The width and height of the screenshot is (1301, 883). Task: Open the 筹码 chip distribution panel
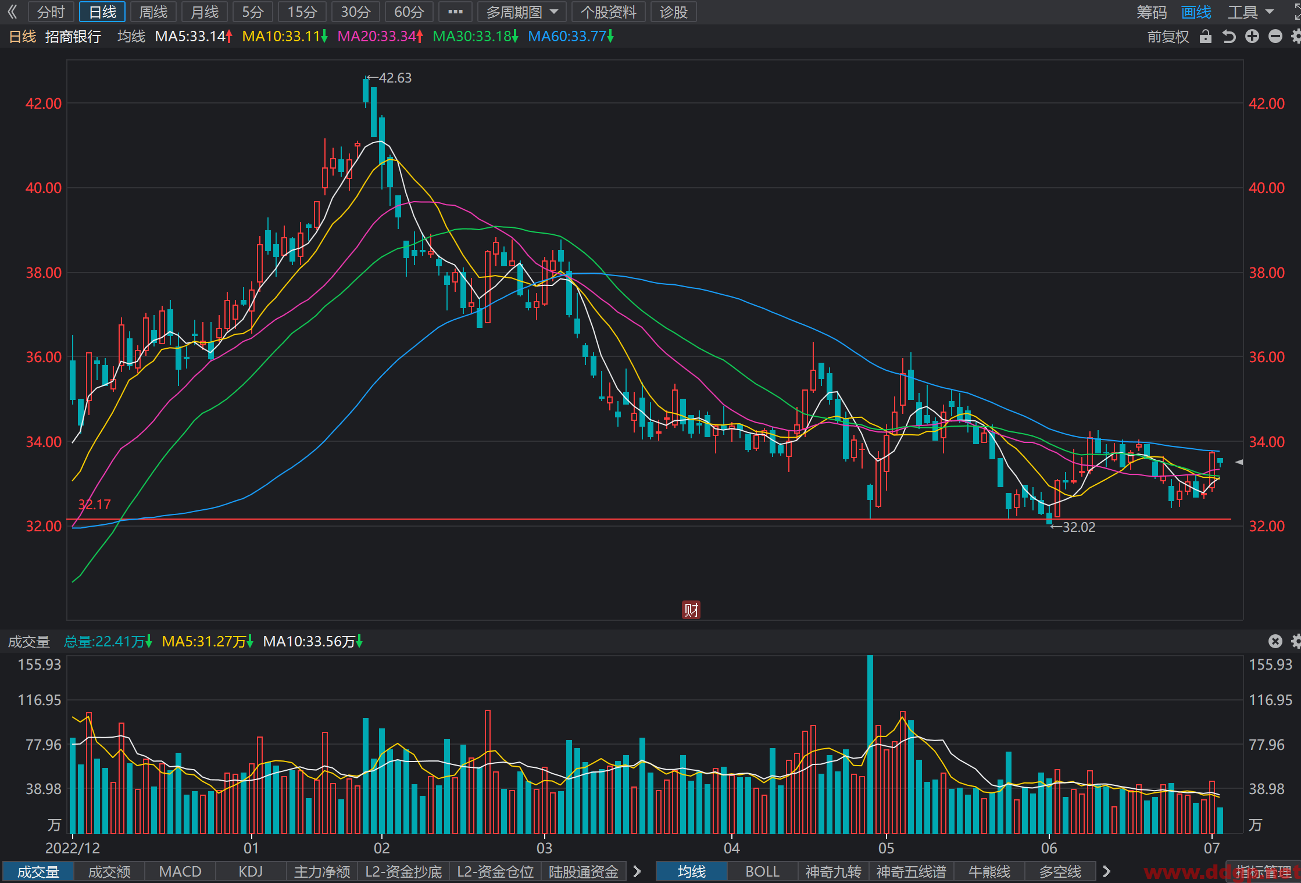[1151, 12]
